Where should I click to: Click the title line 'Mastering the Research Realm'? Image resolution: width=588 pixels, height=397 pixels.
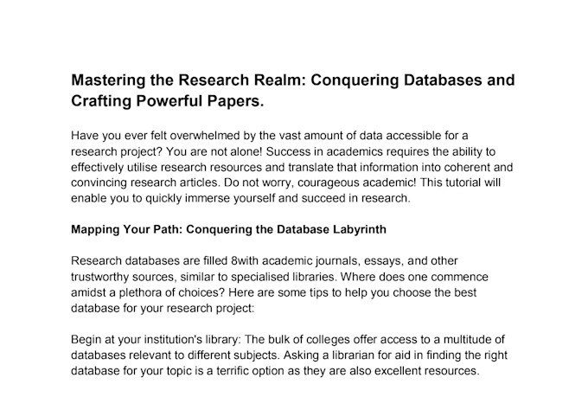coord(189,80)
